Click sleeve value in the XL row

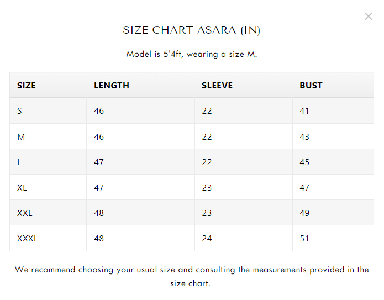[207, 188]
